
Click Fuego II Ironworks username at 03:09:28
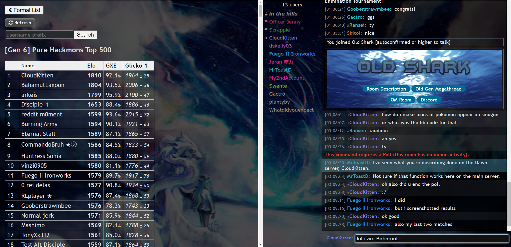pos(369,224)
